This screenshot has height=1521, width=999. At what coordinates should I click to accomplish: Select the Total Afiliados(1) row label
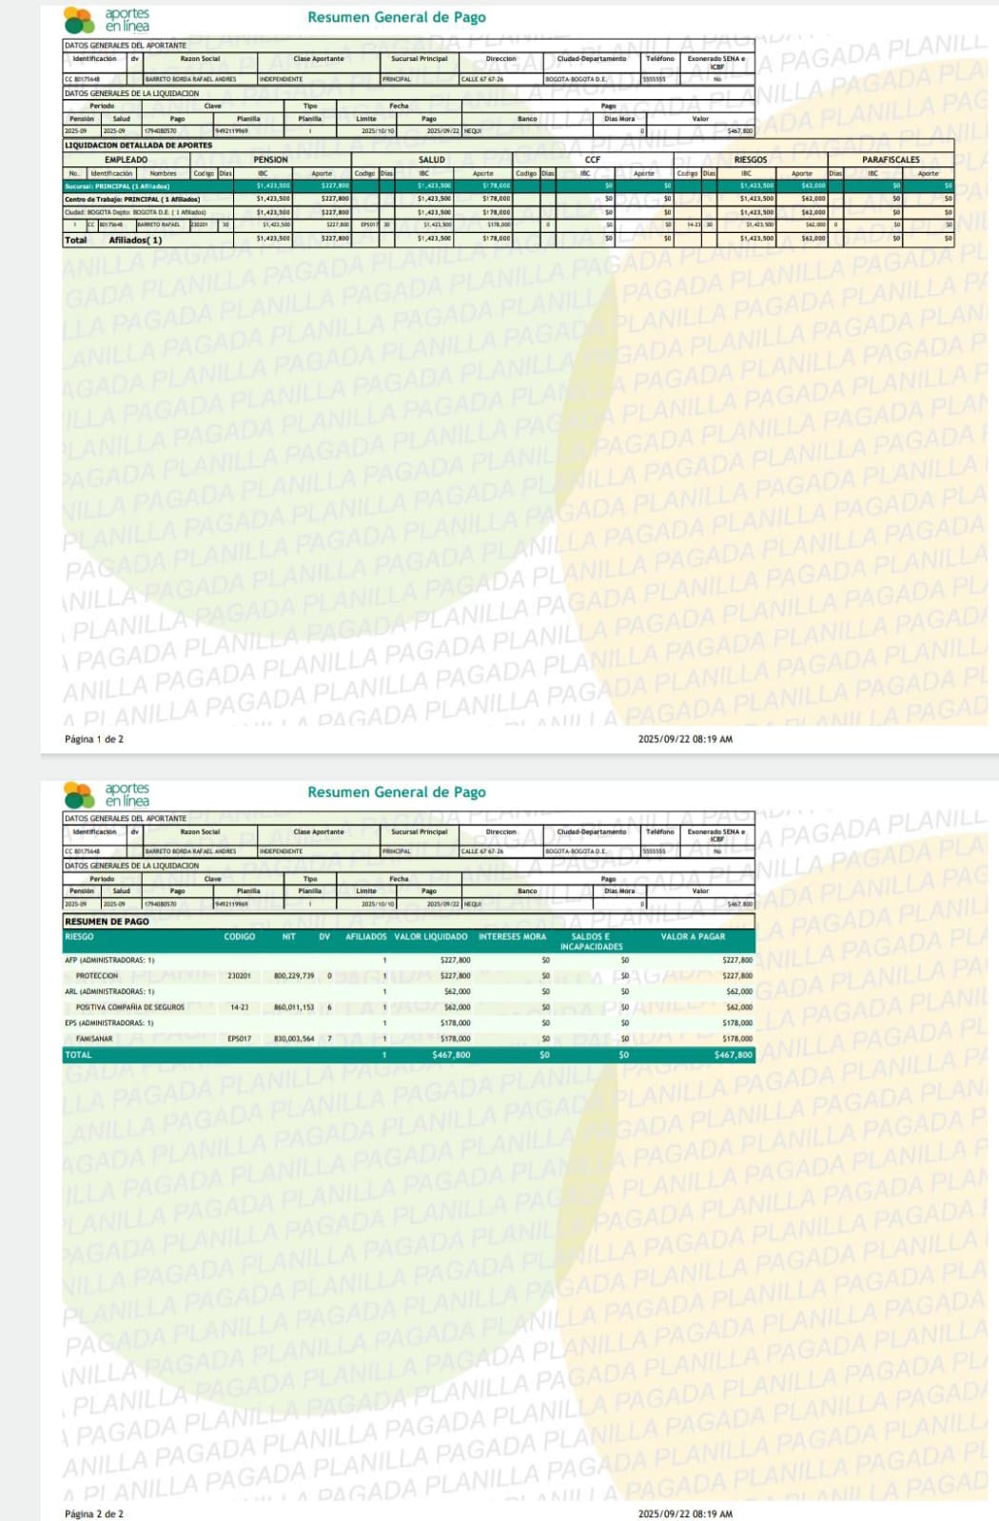[114, 241]
